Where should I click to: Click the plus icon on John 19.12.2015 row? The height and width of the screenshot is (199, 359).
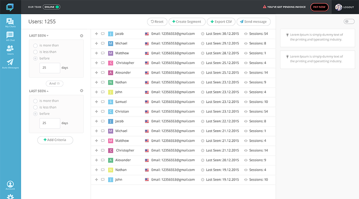(x=97, y=179)
